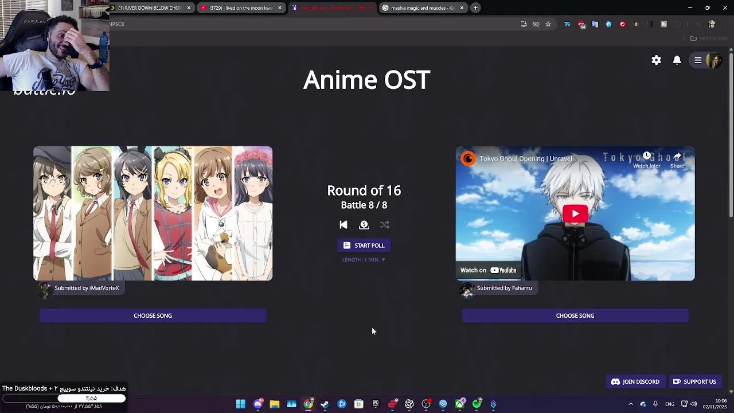Screen dimensions: 734x413
Task: Close the mashle magic and muscles tab
Action: pos(462,8)
